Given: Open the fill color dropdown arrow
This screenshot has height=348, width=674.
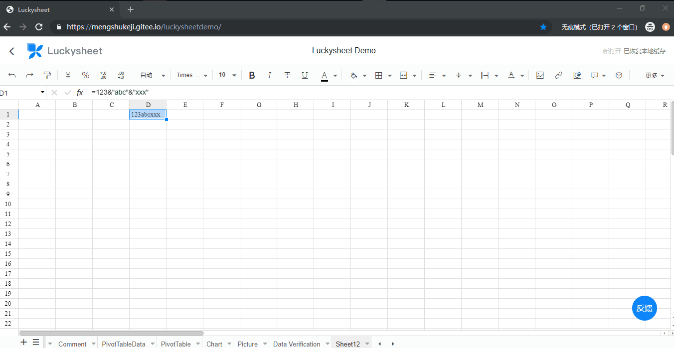Looking at the screenshot, I should click(x=364, y=76).
